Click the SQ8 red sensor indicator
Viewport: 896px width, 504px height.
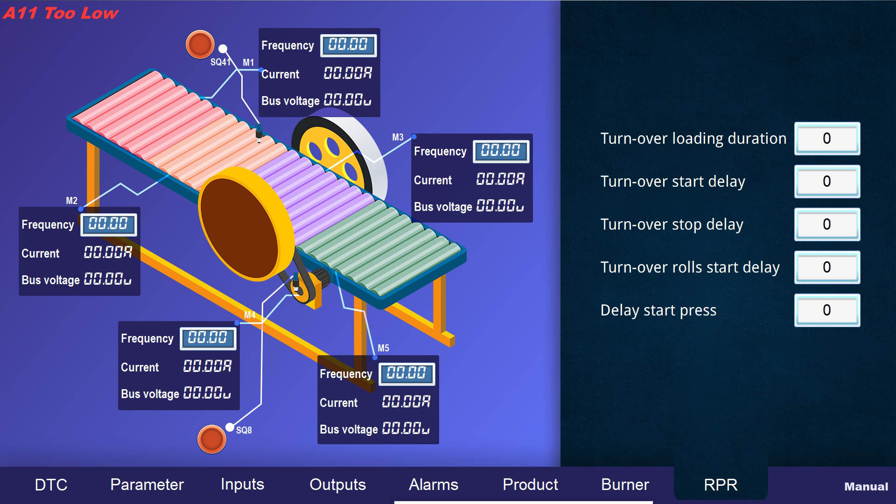211,439
